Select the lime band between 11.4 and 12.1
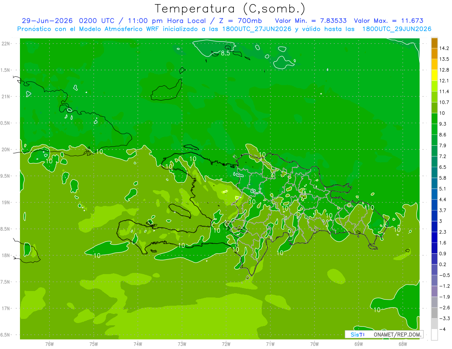Screen dimensions: 452x349 point(434,86)
